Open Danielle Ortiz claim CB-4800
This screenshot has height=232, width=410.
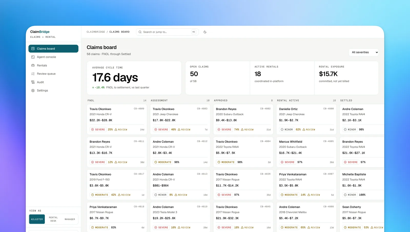[306, 119]
